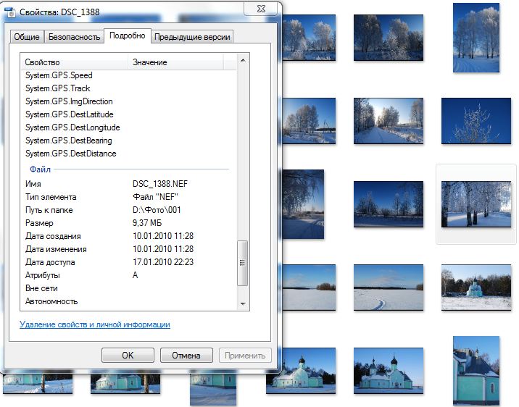This screenshot has height=407, width=519.
Task: Click the Дата создания property
Action: [53, 236]
